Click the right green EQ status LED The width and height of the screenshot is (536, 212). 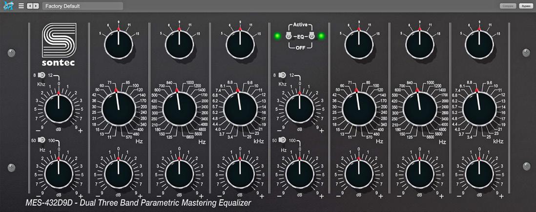tap(321, 36)
